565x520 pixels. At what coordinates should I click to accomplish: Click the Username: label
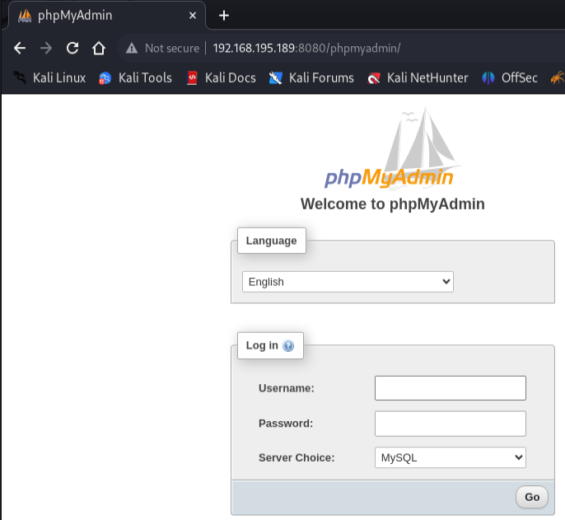pyautogui.click(x=287, y=388)
